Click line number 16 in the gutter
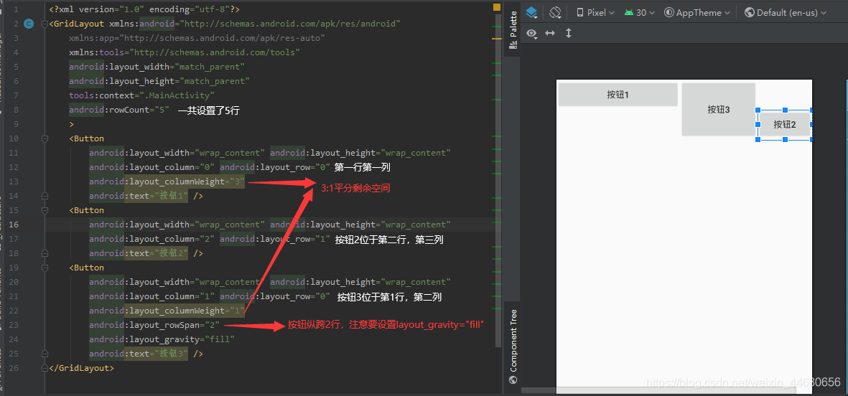This screenshot has height=396, width=848. tap(14, 225)
